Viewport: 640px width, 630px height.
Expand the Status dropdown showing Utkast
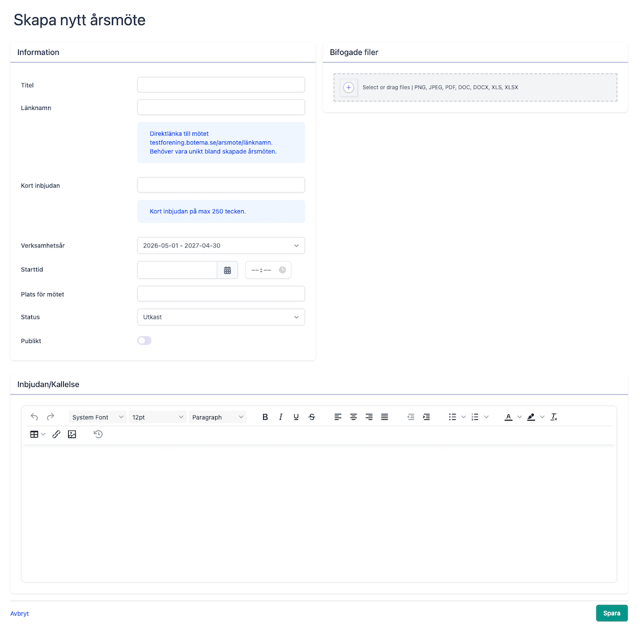(x=221, y=317)
